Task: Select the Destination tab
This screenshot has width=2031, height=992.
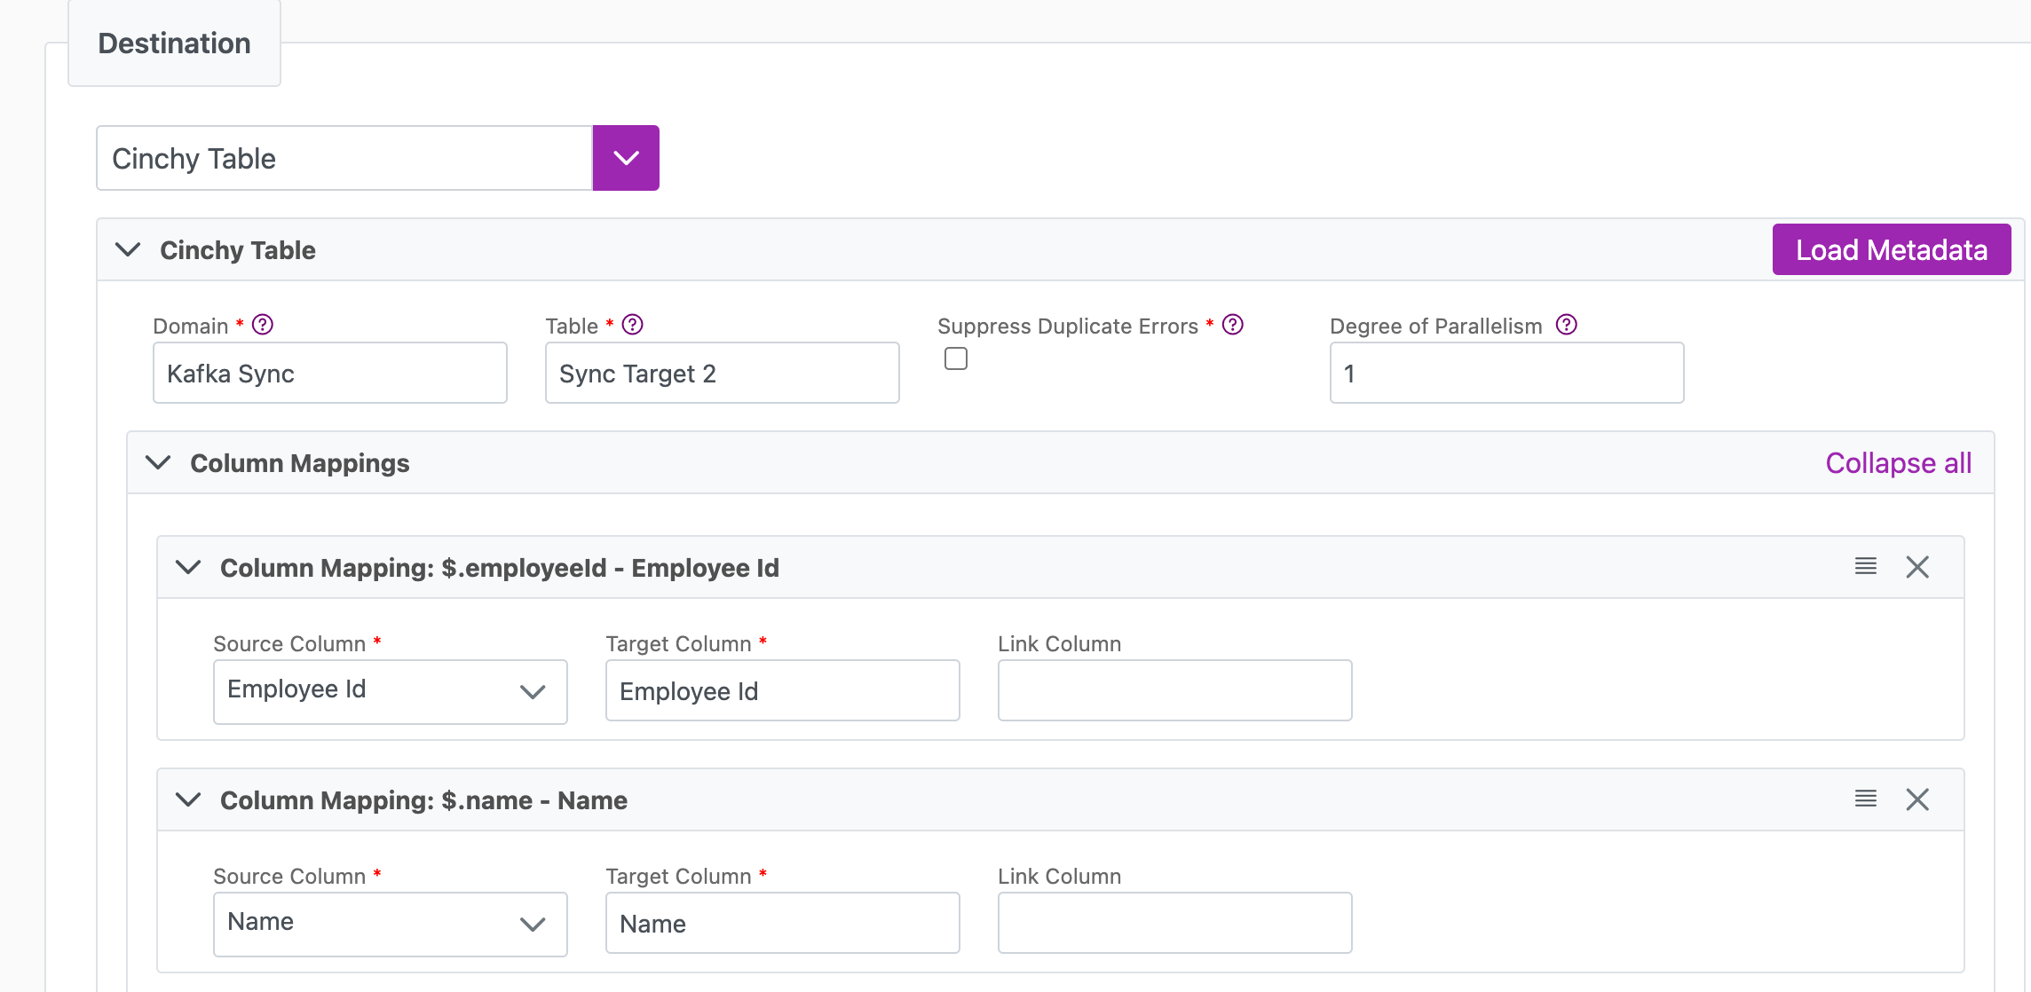Action: point(174,43)
